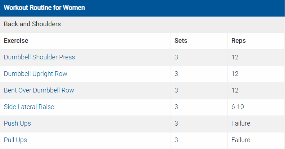Click the sets value for Side Lateral Raise
285x149 pixels.
176,107
